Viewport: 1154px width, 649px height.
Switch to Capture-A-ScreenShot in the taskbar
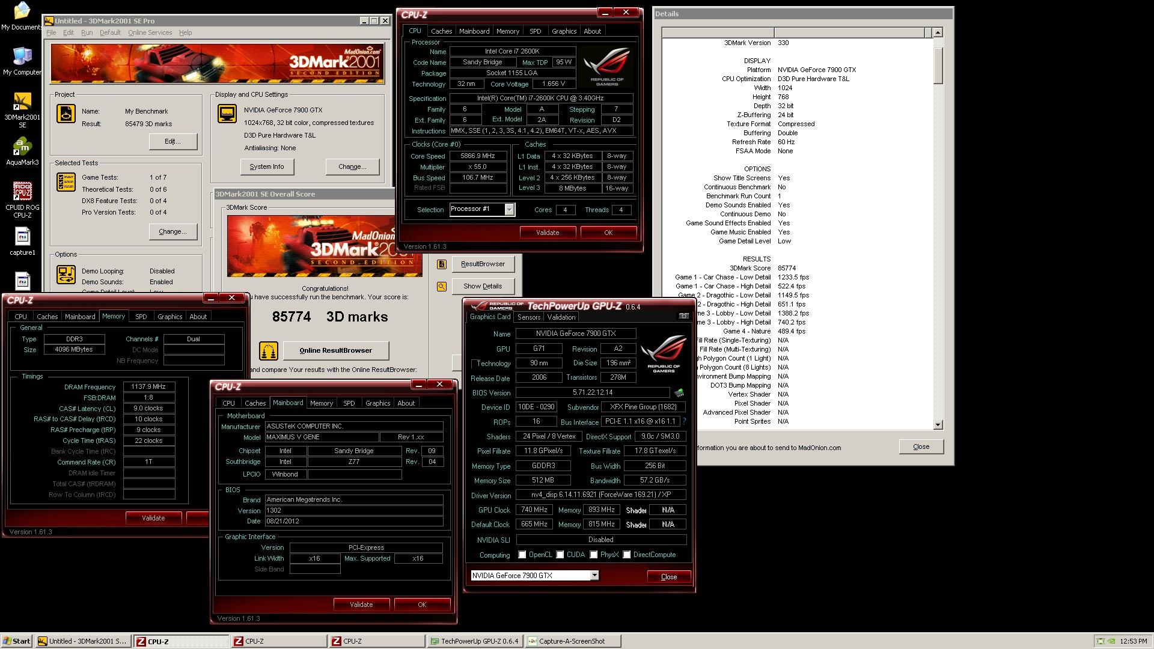tap(573, 641)
